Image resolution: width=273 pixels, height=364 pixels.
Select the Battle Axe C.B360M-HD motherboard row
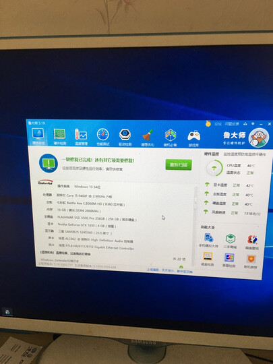click(86, 204)
